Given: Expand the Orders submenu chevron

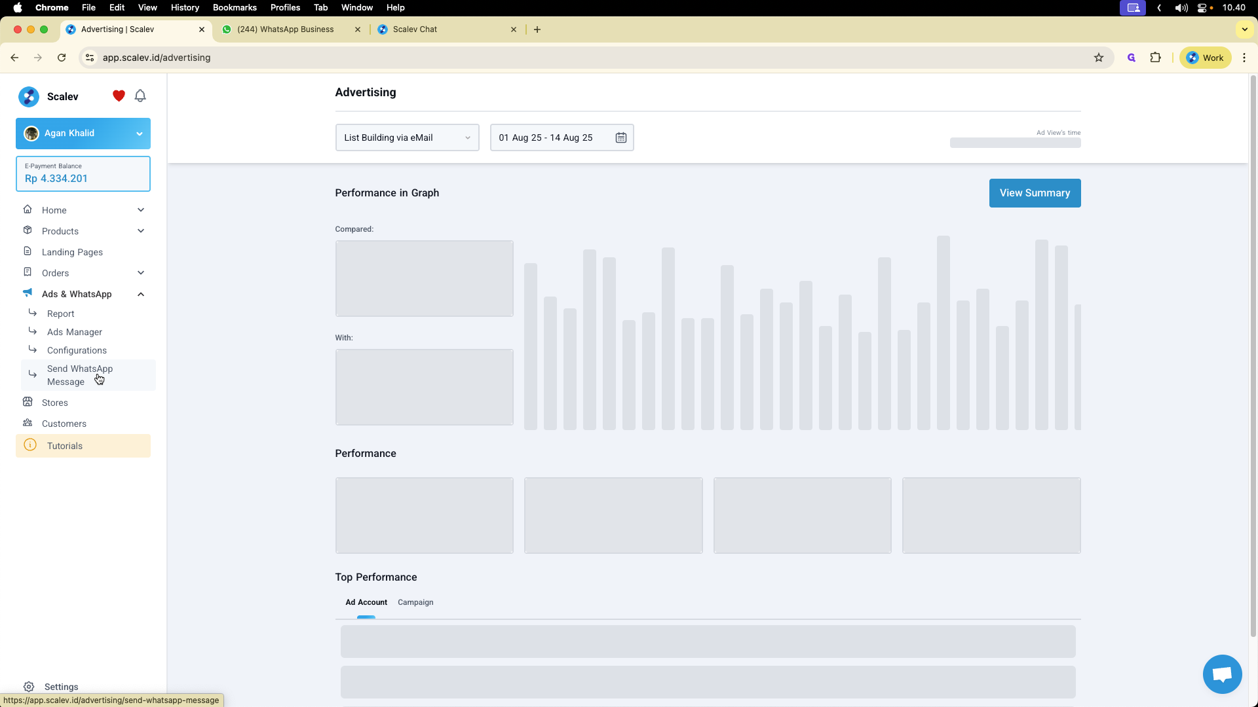Looking at the screenshot, I should pos(141,273).
